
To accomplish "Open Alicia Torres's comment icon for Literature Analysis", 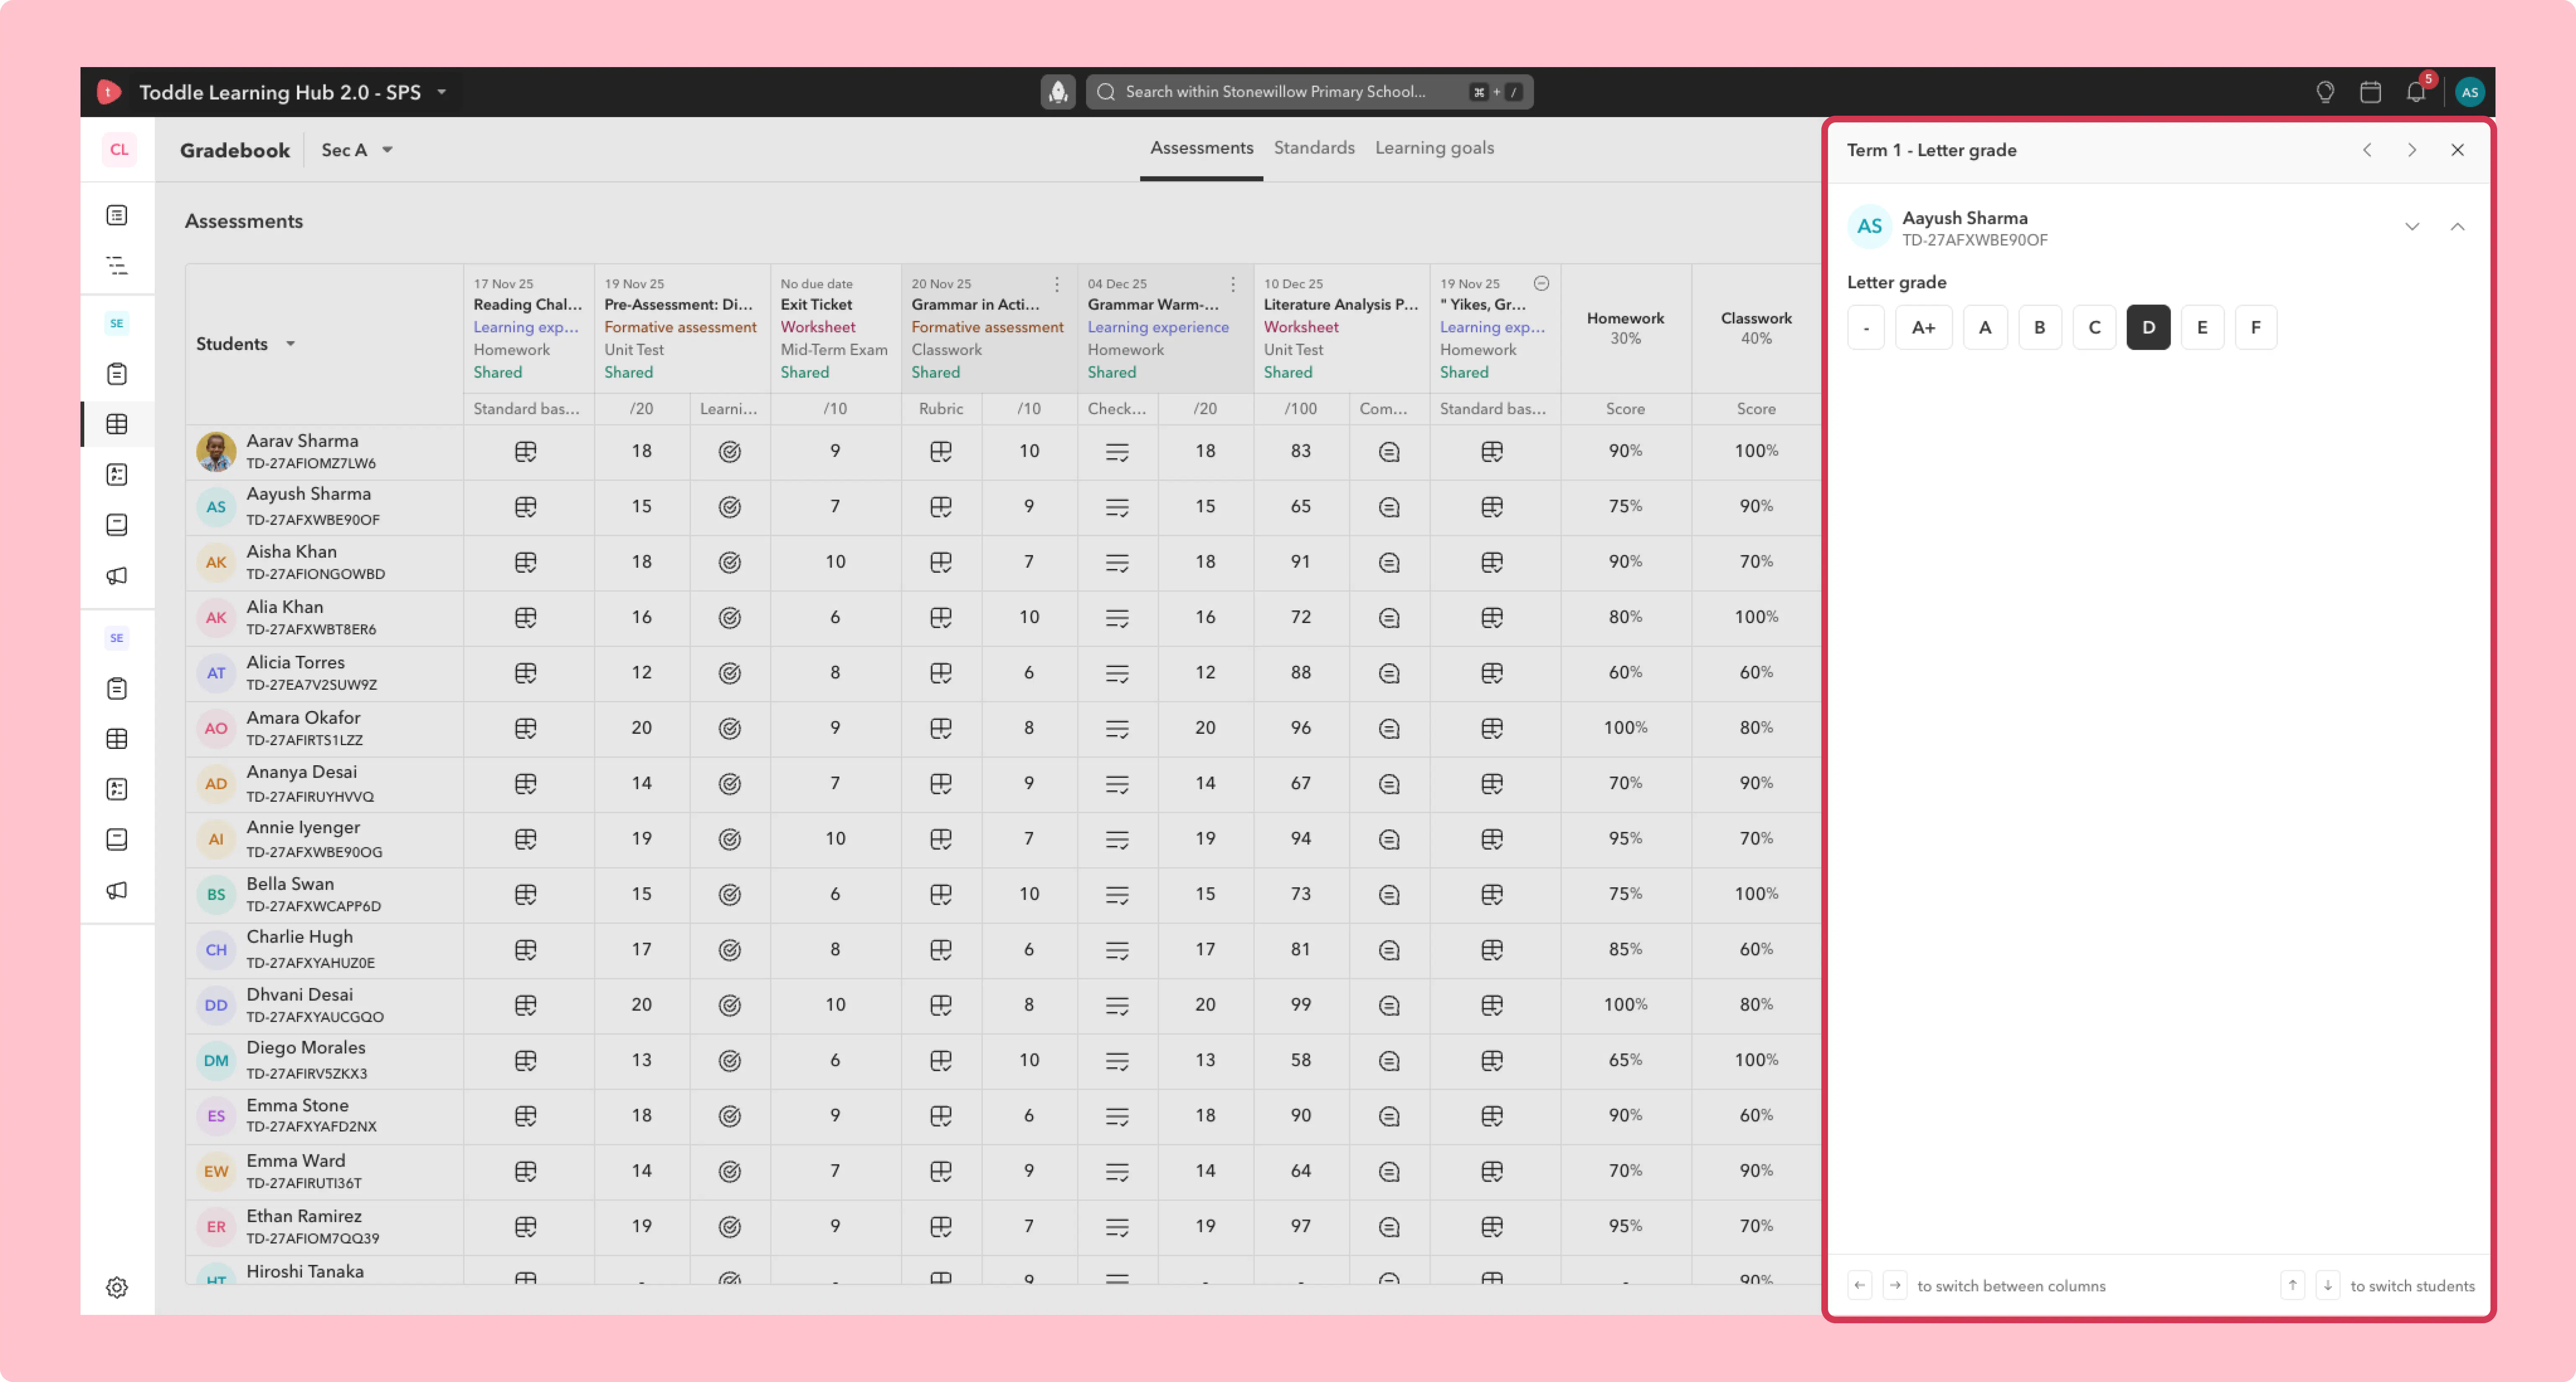I will tap(1389, 673).
